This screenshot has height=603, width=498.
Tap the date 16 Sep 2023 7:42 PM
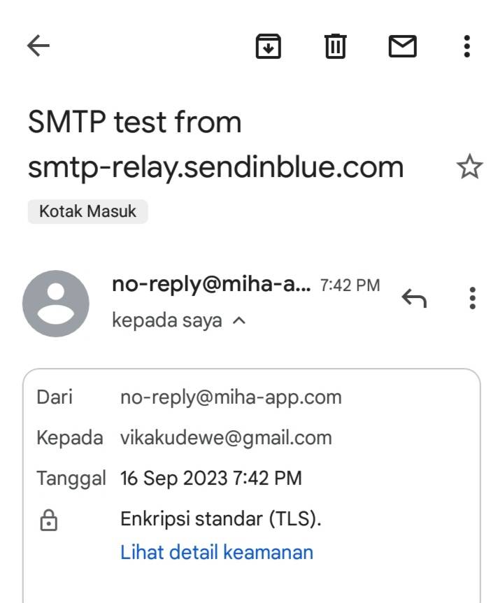(x=211, y=478)
